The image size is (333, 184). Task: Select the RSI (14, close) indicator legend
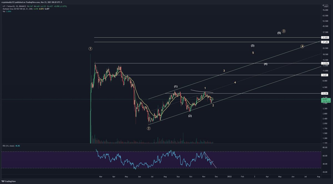tap(8, 145)
